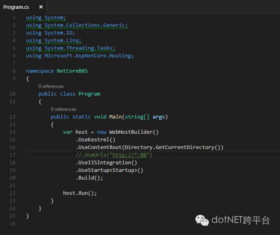280x235 pixels.
Task: Click 'using System;' on line 1
Action: [x=46, y=18]
